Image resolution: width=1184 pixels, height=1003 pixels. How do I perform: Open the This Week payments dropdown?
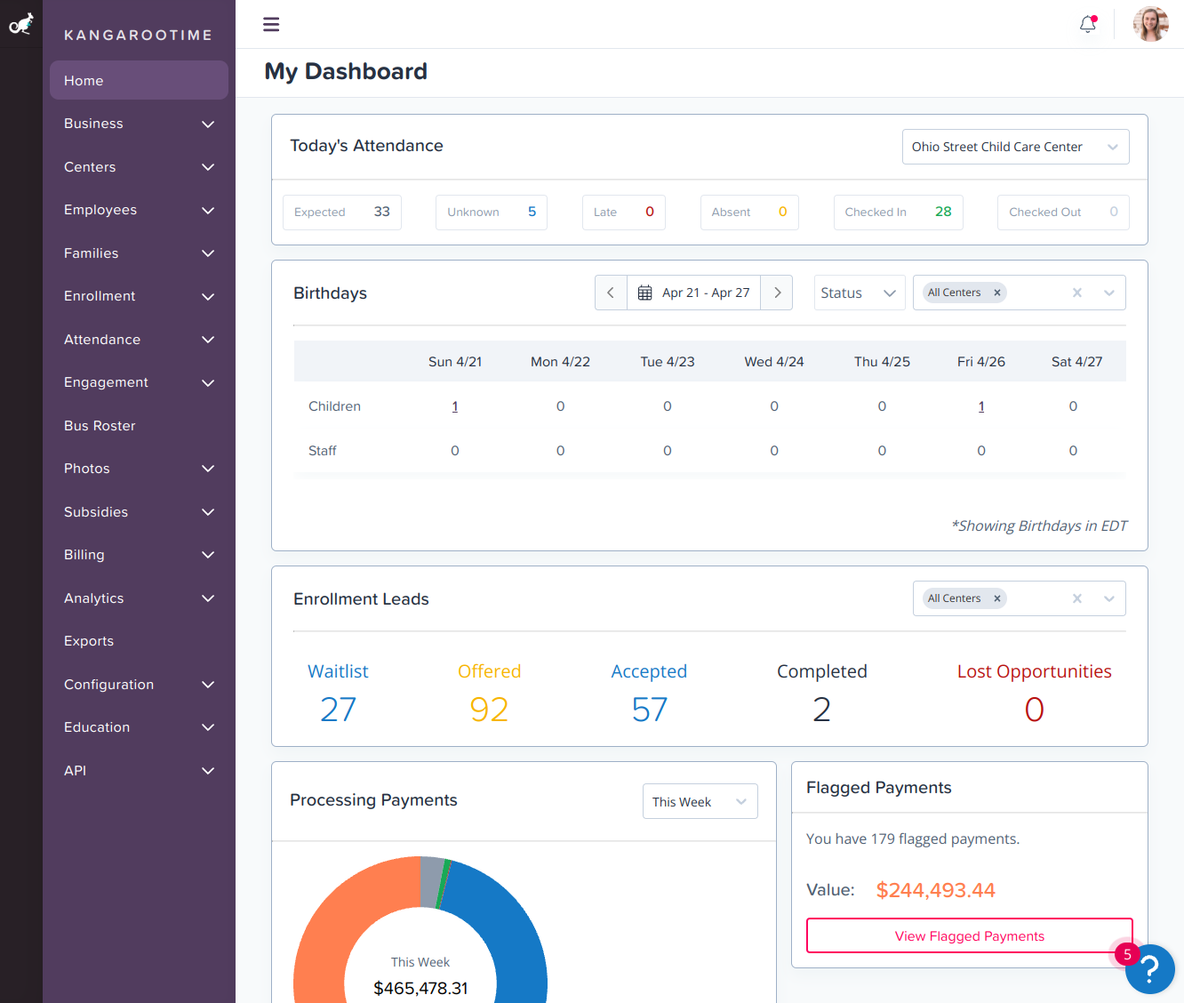[700, 801]
